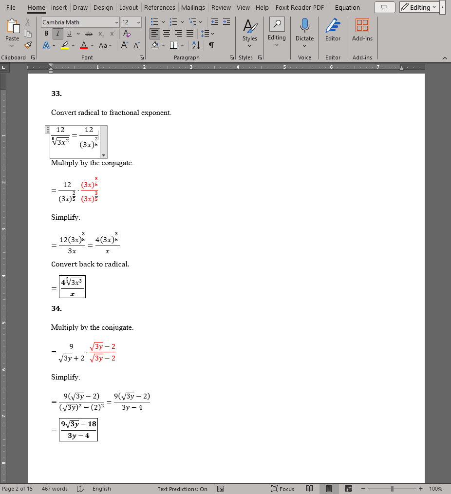Click the English language indicator
The image size is (451, 494).
pos(101,489)
